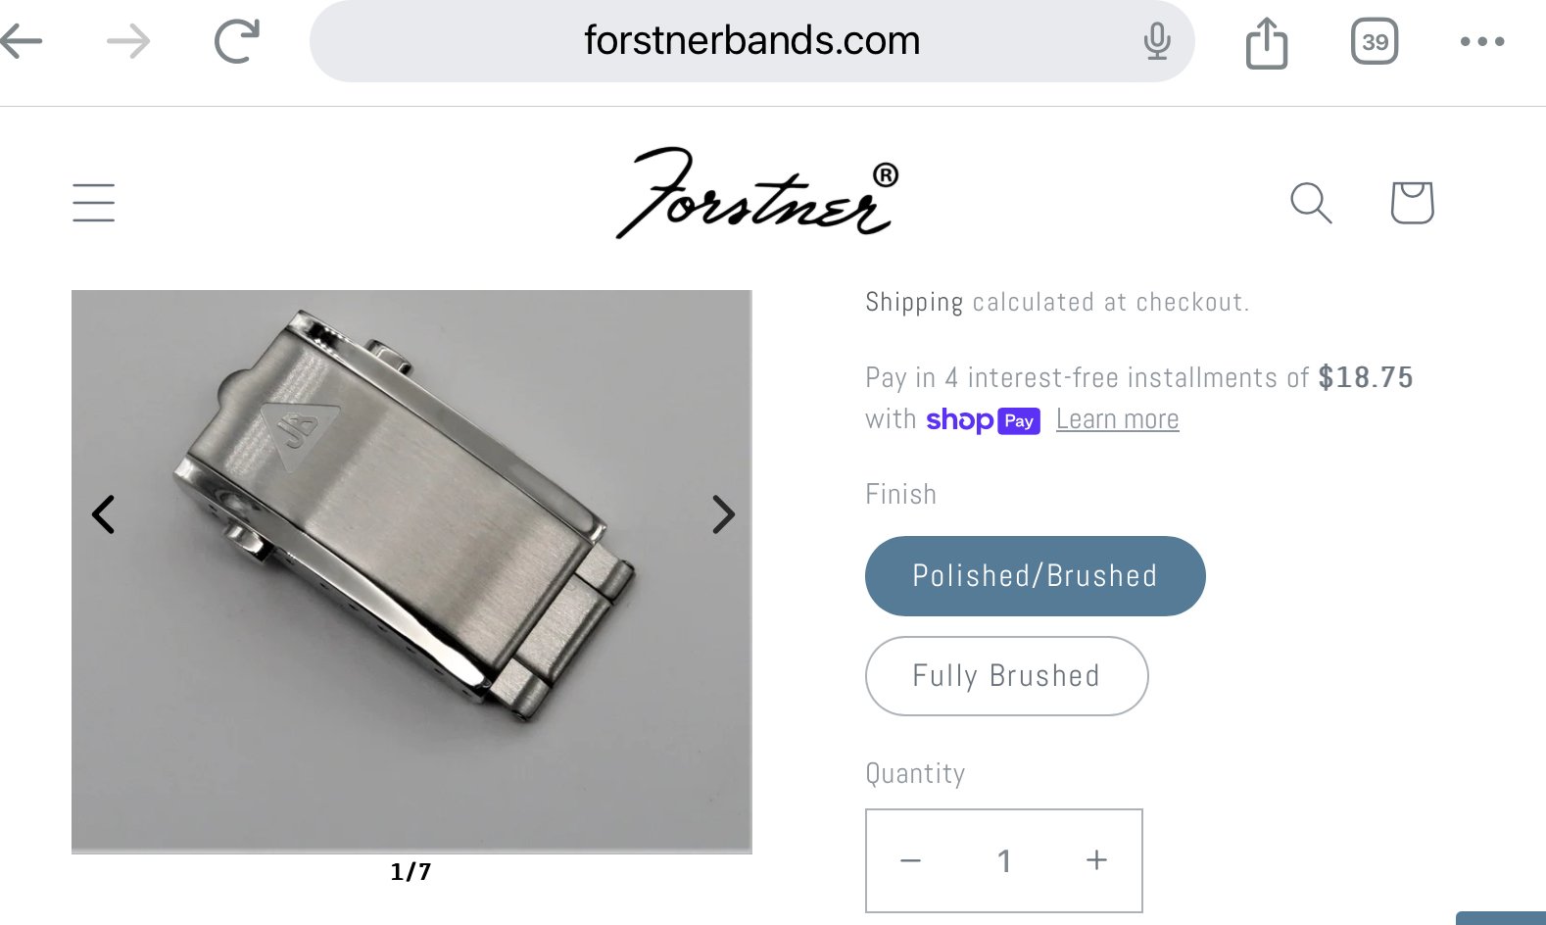Image resolution: width=1546 pixels, height=925 pixels.
Task: Increase quantity with the plus button
Action: coord(1096,860)
